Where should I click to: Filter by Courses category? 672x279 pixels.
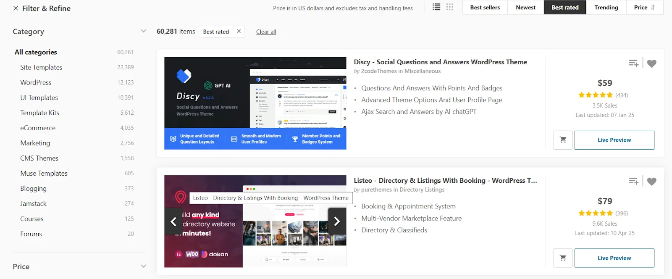coord(32,218)
